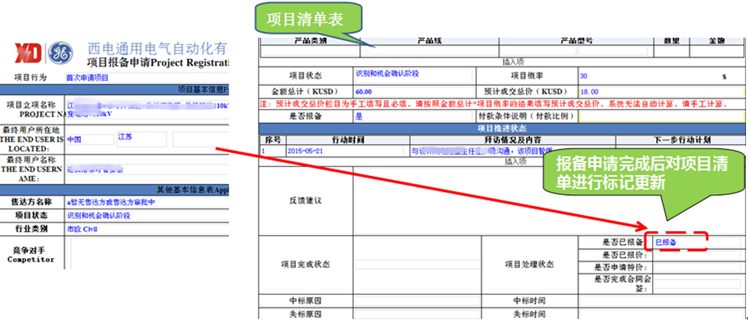Open the 江苏 province field

[141, 139]
